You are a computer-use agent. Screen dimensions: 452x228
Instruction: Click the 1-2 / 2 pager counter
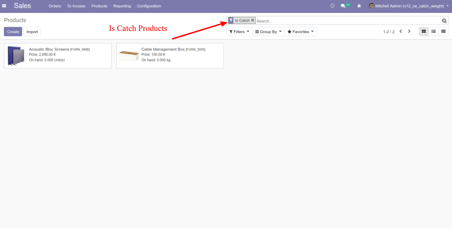tap(389, 32)
